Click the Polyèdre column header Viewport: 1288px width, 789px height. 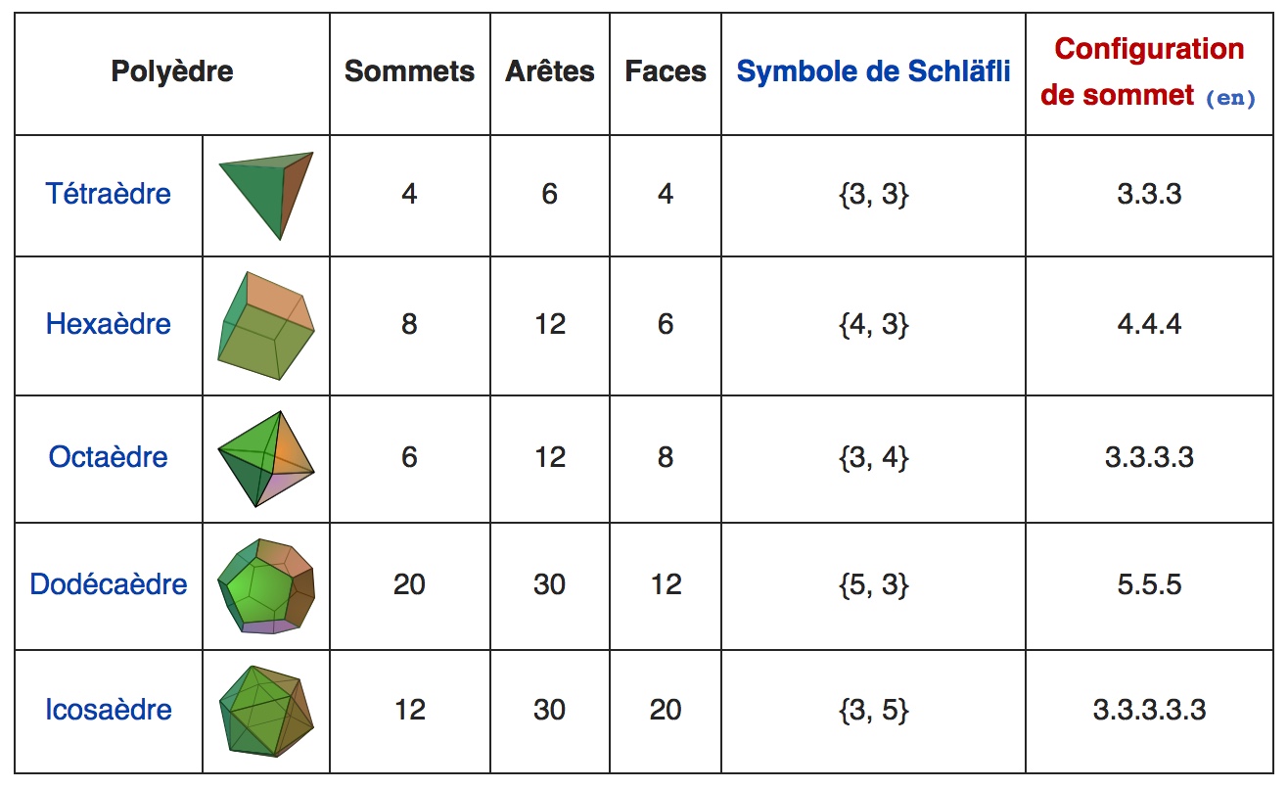(x=172, y=71)
